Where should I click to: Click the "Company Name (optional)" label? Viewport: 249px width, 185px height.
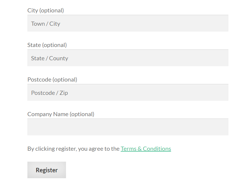pyautogui.click(x=61, y=114)
